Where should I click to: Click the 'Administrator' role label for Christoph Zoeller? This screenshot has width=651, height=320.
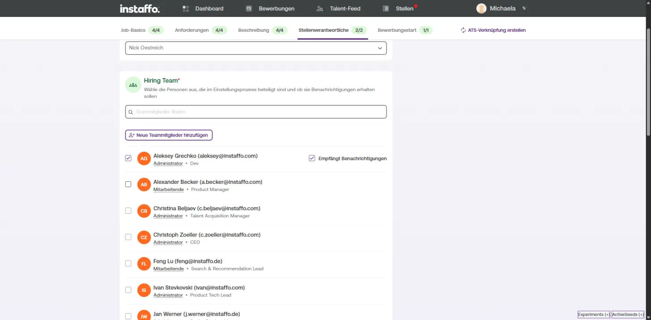(168, 242)
